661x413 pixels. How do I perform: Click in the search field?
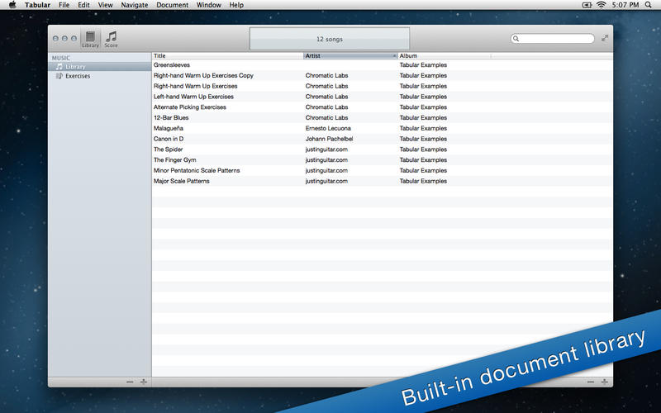[x=555, y=38]
